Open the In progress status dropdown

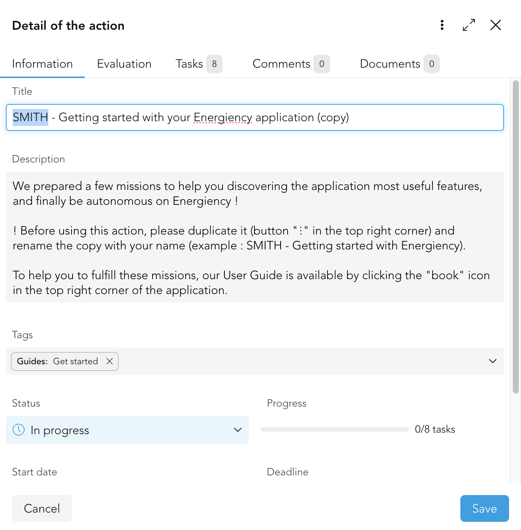coord(127,430)
